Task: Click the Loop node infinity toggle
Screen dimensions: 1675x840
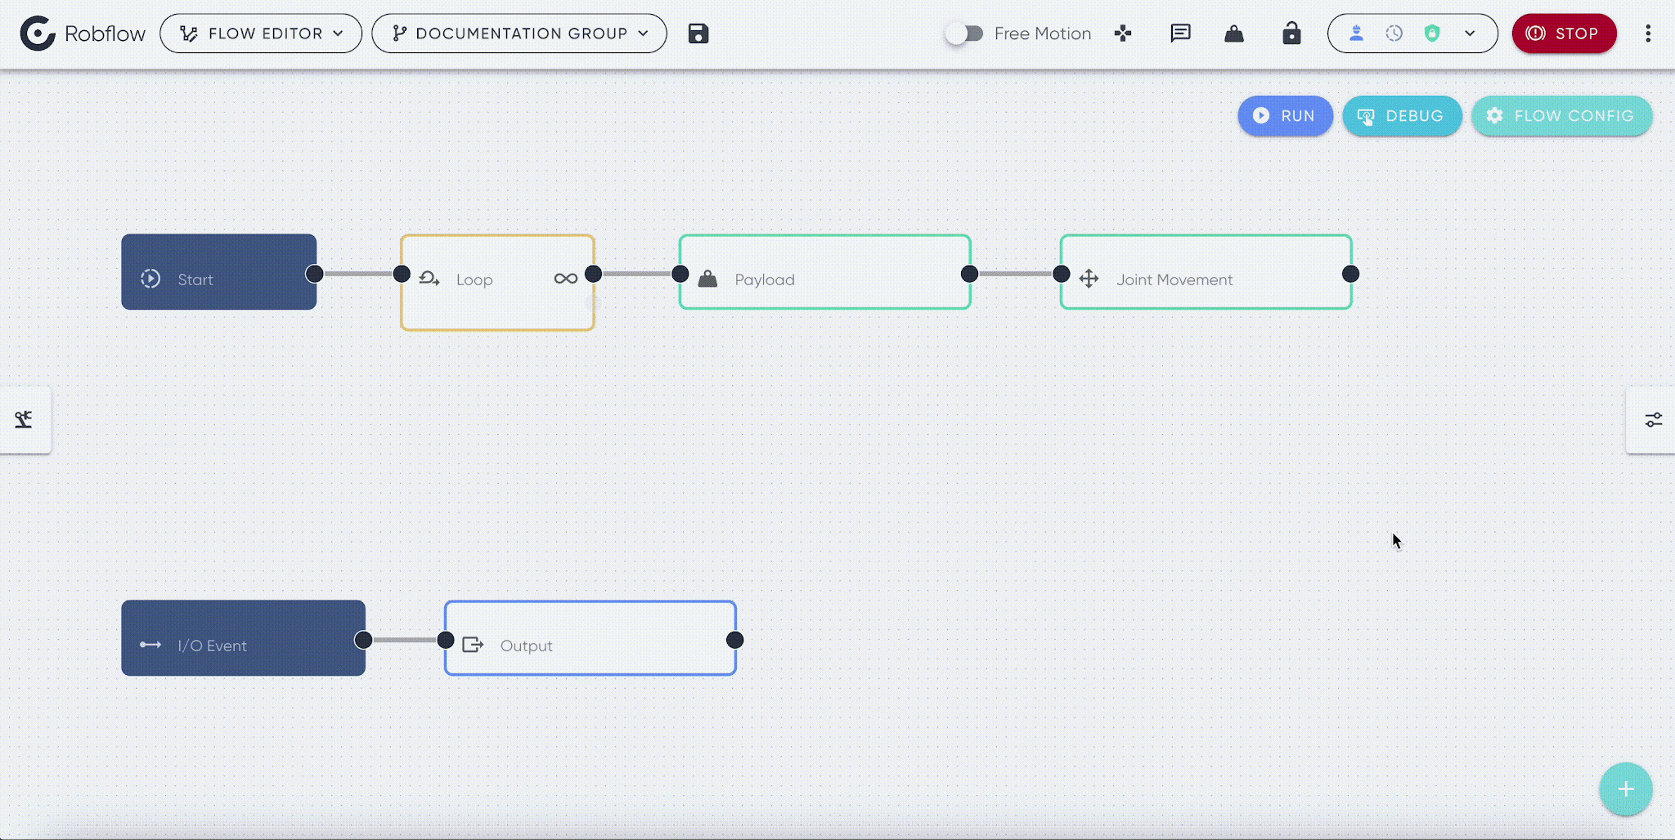Action: pos(565,279)
